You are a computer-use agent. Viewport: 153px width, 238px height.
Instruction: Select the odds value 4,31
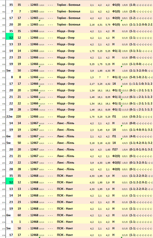100,24
